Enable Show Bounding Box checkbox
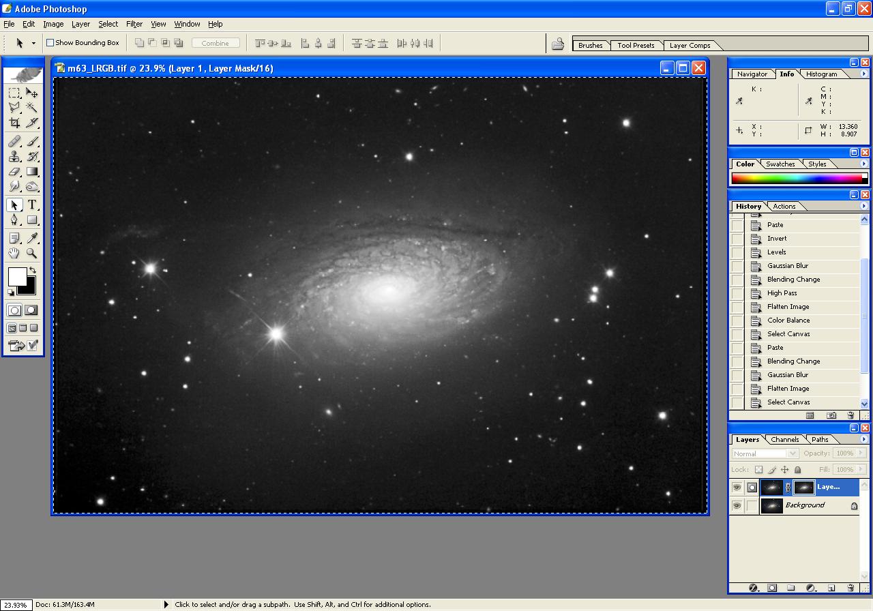 tap(50, 43)
